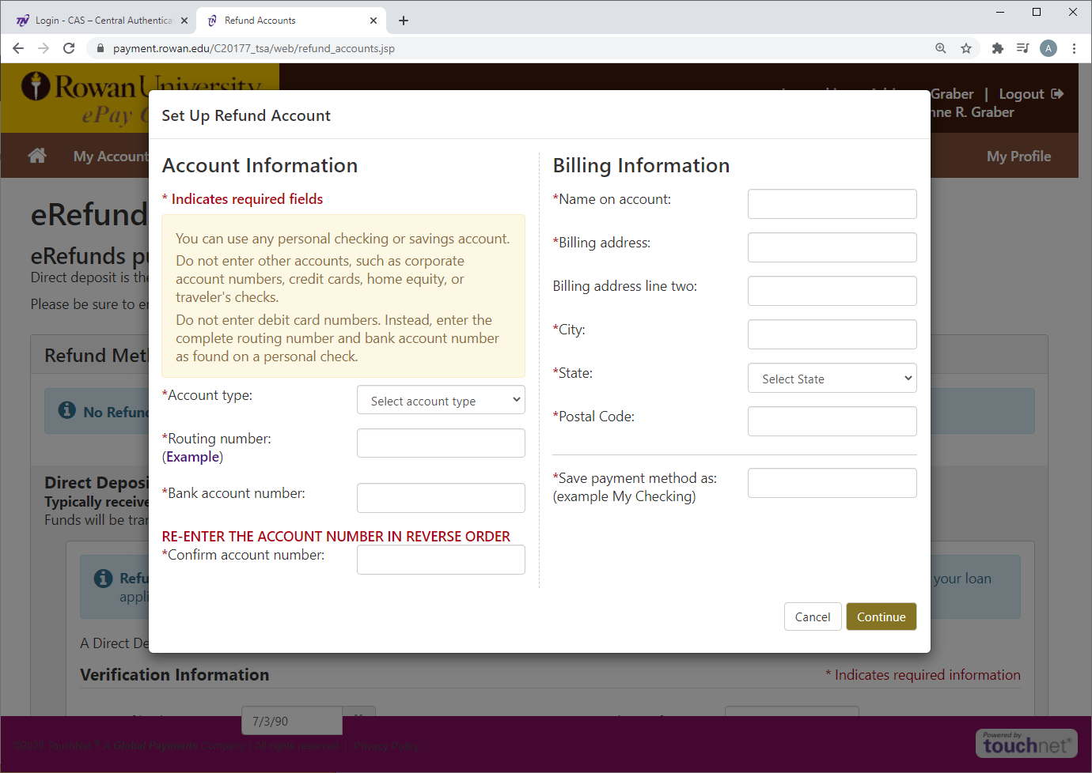Bookmark this page with star icon
Image resolution: width=1092 pixels, height=773 pixels.
[966, 48]
